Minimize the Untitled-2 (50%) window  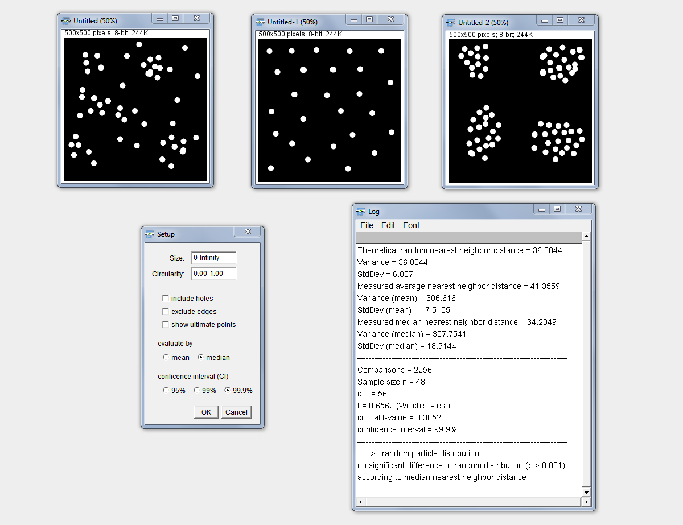tap(545, 20)
